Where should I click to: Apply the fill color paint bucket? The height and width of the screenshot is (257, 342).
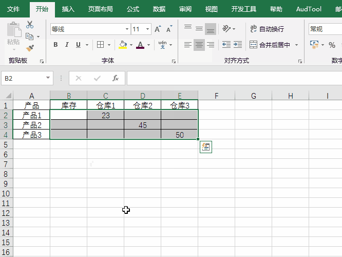point(123,45)
